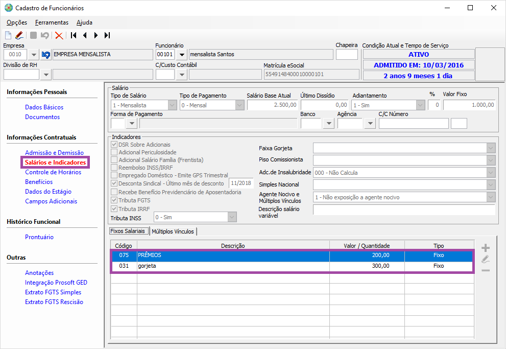
Task: Toggle Adicional Salário Família (Frentista) checkbox
Action: click(114, 160)
